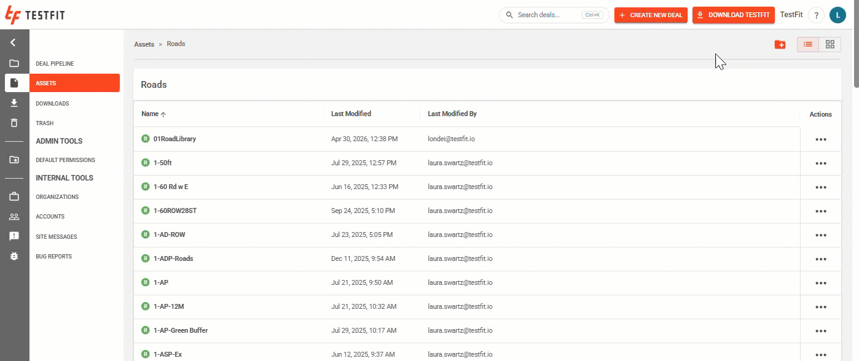The height and width of the screenshot is (361, 859).
Task: Sort by Name column header
Action: pos(154,114)
